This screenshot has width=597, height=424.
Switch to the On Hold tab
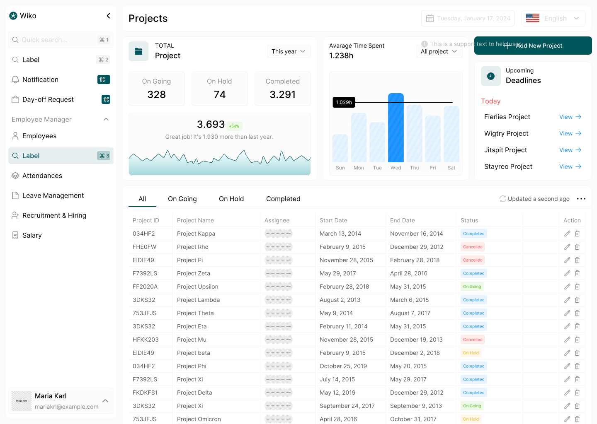(231, 199)
